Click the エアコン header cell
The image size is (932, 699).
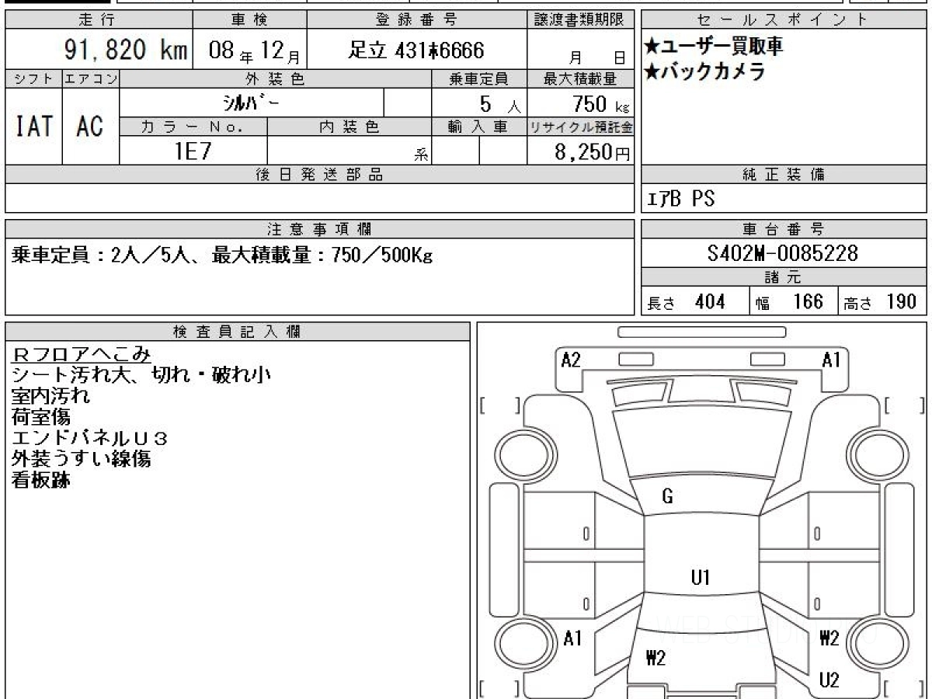click(x=90, y=78)
